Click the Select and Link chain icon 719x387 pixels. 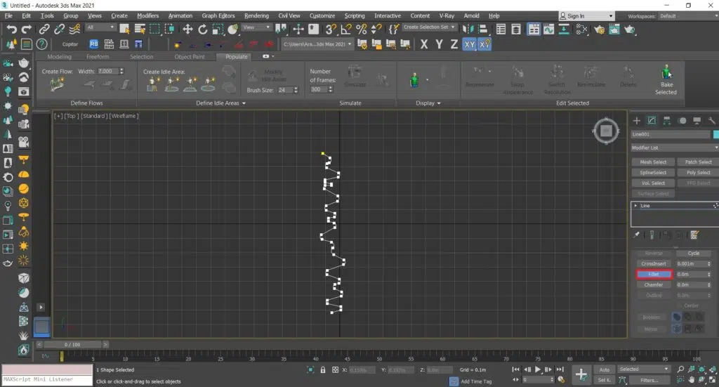pos(45,29)
